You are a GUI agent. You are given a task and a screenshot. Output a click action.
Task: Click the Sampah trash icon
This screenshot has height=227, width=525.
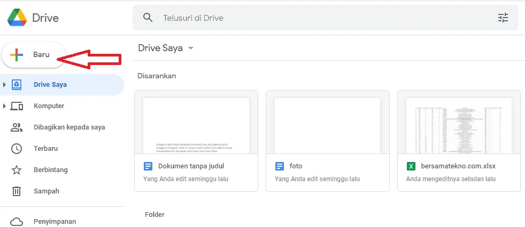[x=17, y=191]
